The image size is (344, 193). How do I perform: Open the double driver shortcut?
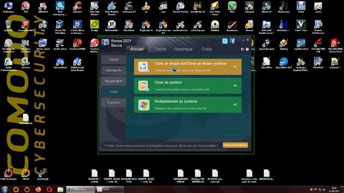60,44
